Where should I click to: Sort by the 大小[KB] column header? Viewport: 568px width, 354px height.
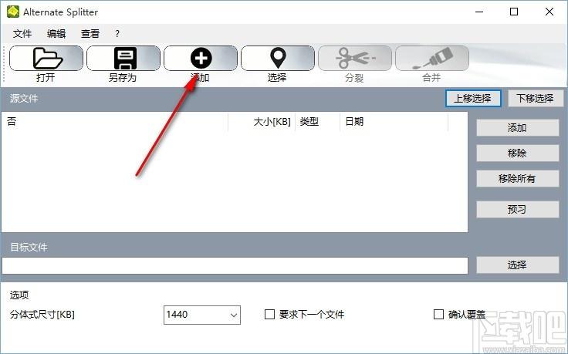[262, 122]
